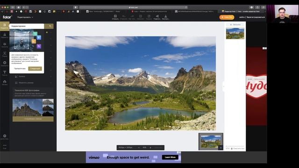The image size is (299, 168).
Task: Click the Share icon in top toolbar
Action: pos(157,17)
